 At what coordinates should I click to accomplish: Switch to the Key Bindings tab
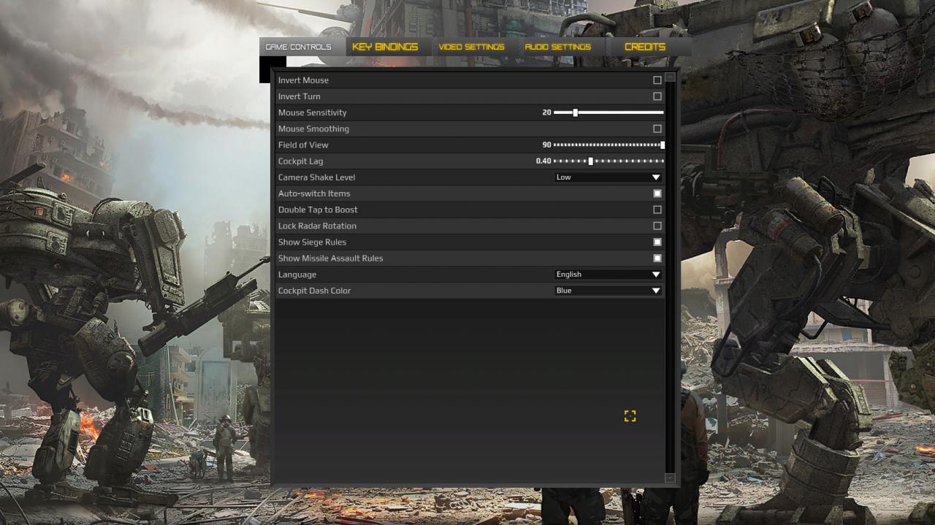[x=386, y=47]
